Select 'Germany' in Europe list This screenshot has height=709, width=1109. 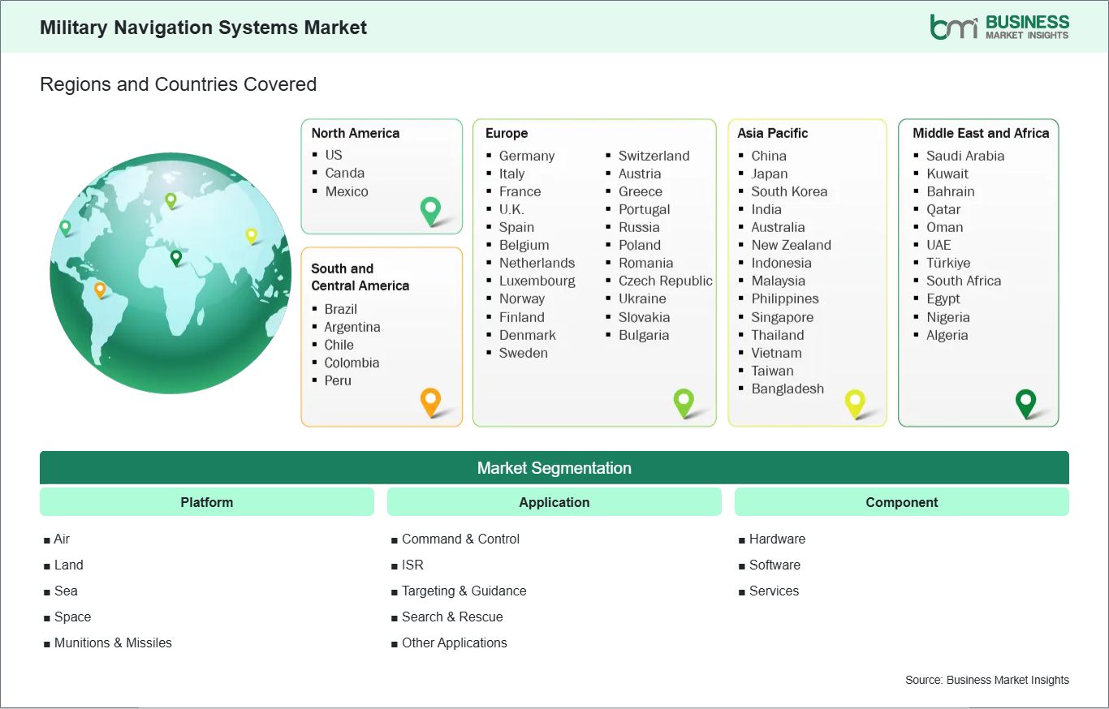(527, 156)
